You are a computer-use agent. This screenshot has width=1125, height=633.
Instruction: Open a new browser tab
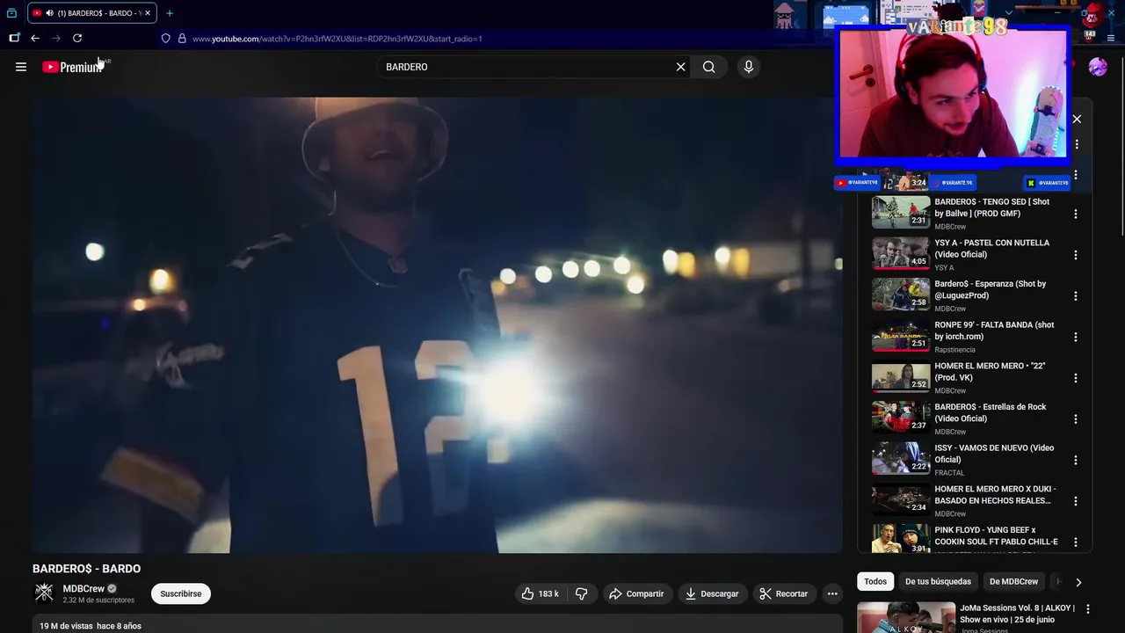[170, 13]
